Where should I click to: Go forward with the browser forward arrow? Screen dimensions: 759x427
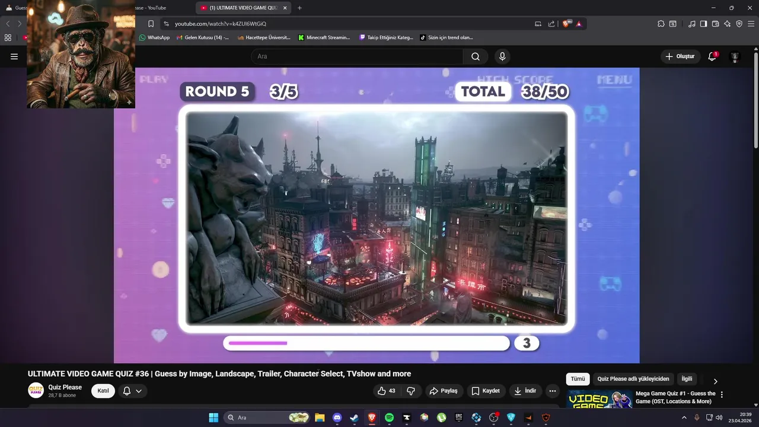pyautogui.click(x=20, y=24)
